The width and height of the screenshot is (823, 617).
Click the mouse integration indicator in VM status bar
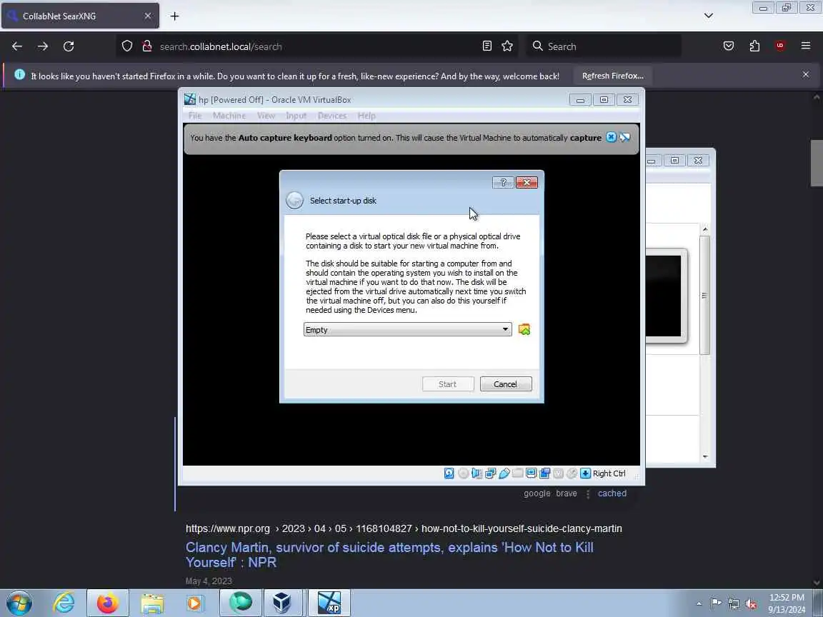click(572, 473)
